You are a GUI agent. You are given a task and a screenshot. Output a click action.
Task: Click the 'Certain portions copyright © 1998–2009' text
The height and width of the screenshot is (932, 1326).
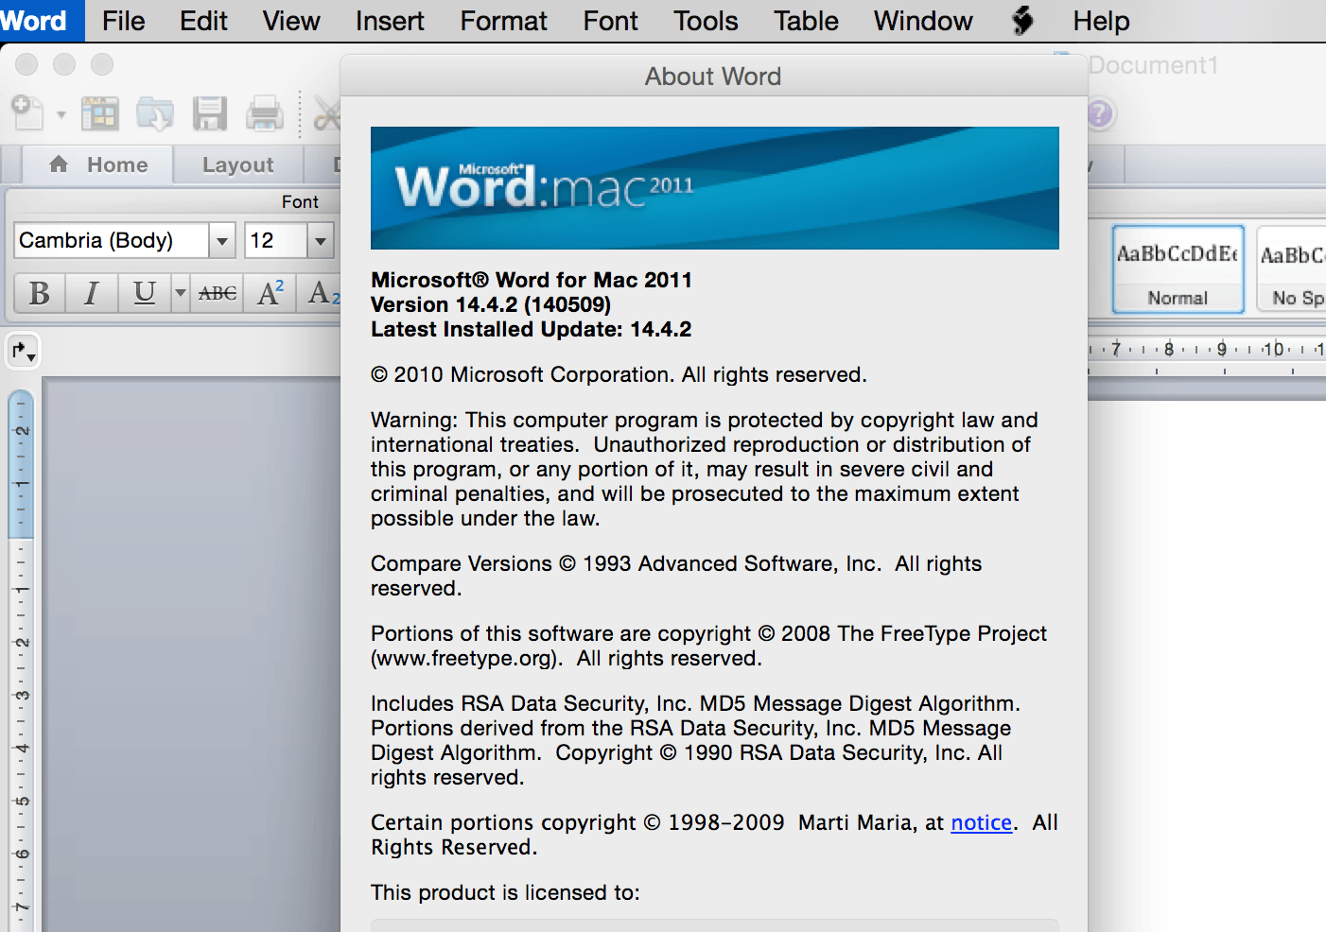[x=578, y=822]
